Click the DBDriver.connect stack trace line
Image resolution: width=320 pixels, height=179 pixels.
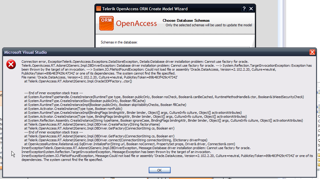(x=116, y=140)
